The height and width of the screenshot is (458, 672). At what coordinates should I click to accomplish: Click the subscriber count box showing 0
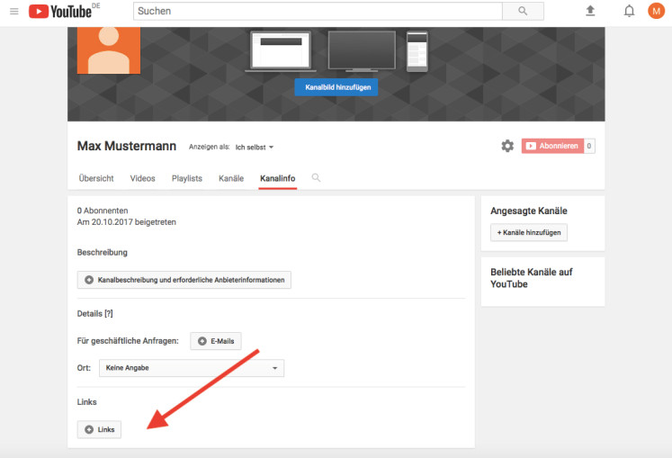click(x=589, y=146)
